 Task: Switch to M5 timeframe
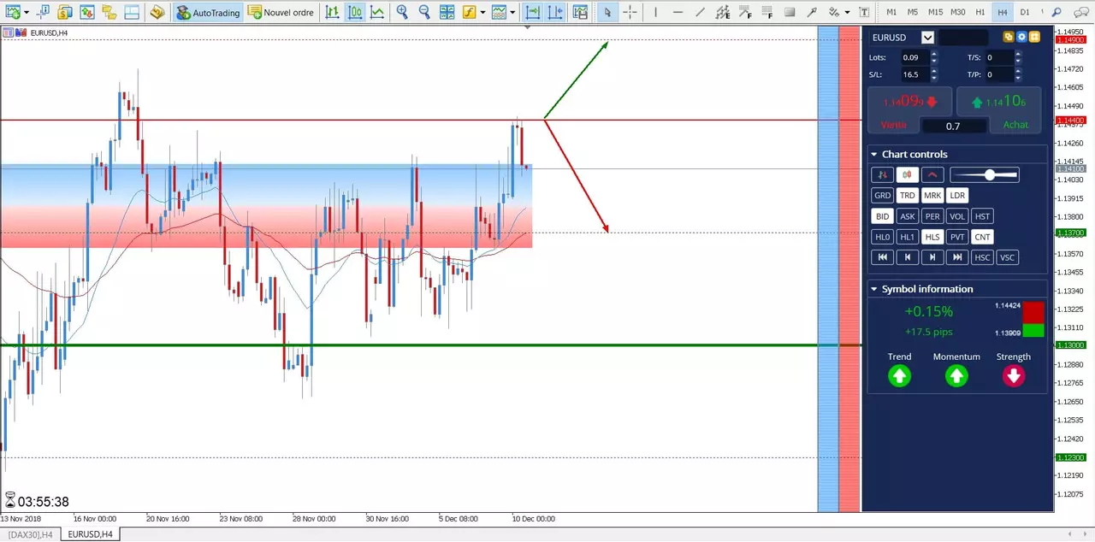913,12
